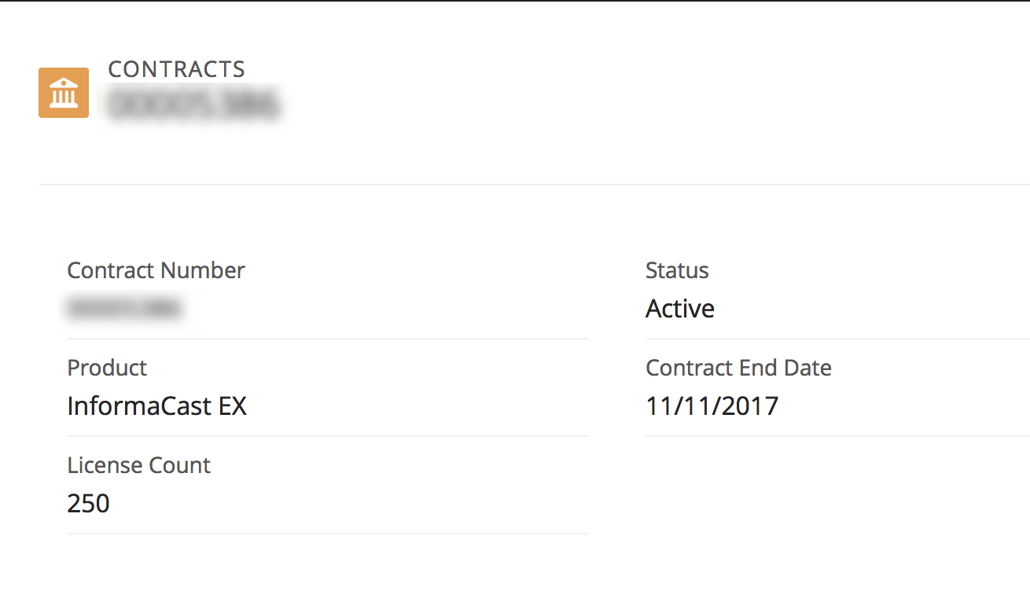The height and width of the screenshot is (598, 1030).
Task: Click the blurred contract number under CONTRACTS
Action: click(194, 103)
